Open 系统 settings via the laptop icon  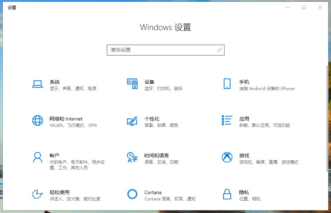[38, 84]
